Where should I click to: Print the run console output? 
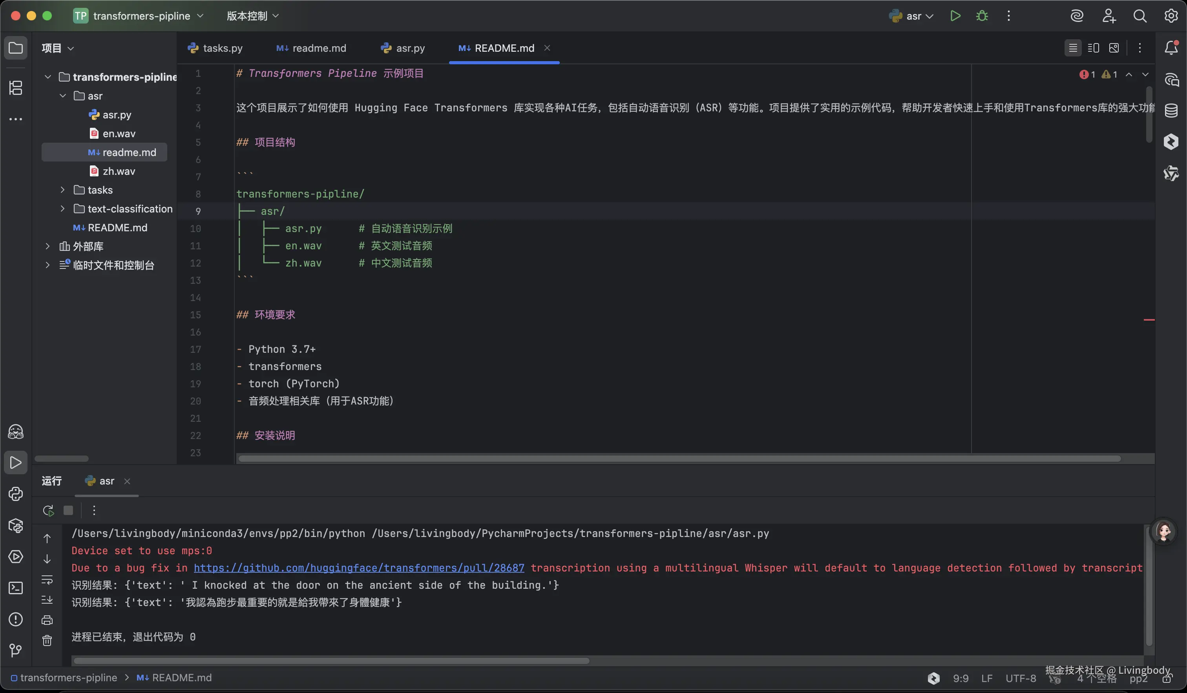47,620
